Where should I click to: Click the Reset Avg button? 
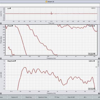28,97
